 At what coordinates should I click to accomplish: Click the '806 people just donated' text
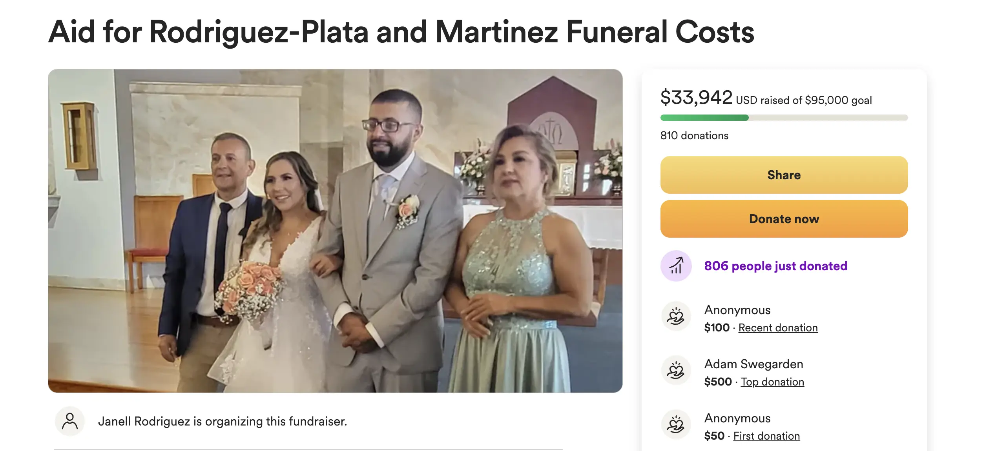click(x=775, y=266)
